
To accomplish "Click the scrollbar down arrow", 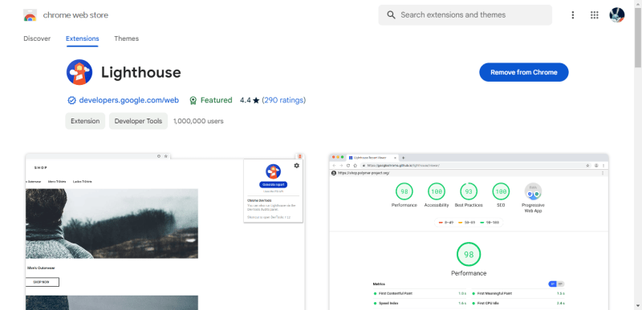I will [x=638, y=305].
